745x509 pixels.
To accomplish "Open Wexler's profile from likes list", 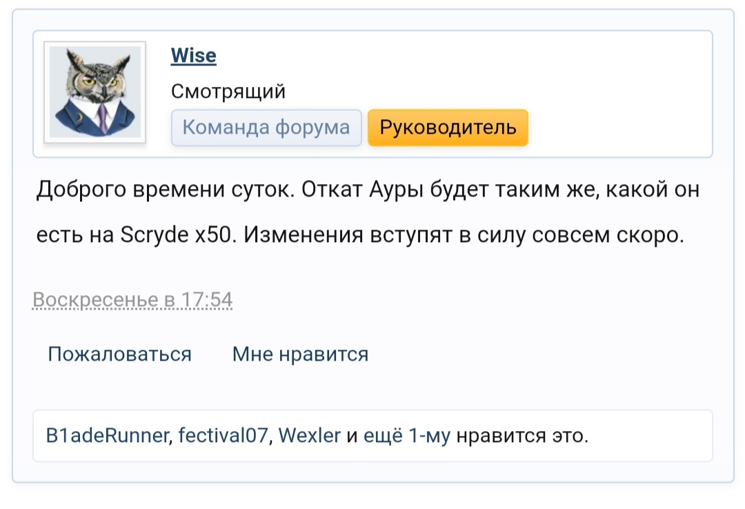I will pos(309,436).
